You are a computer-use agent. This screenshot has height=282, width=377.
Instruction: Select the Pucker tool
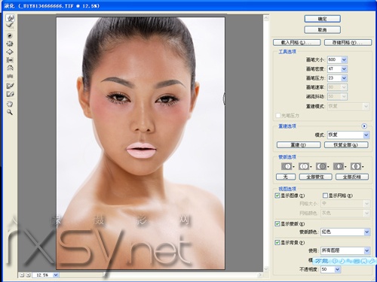click(10, 44)
